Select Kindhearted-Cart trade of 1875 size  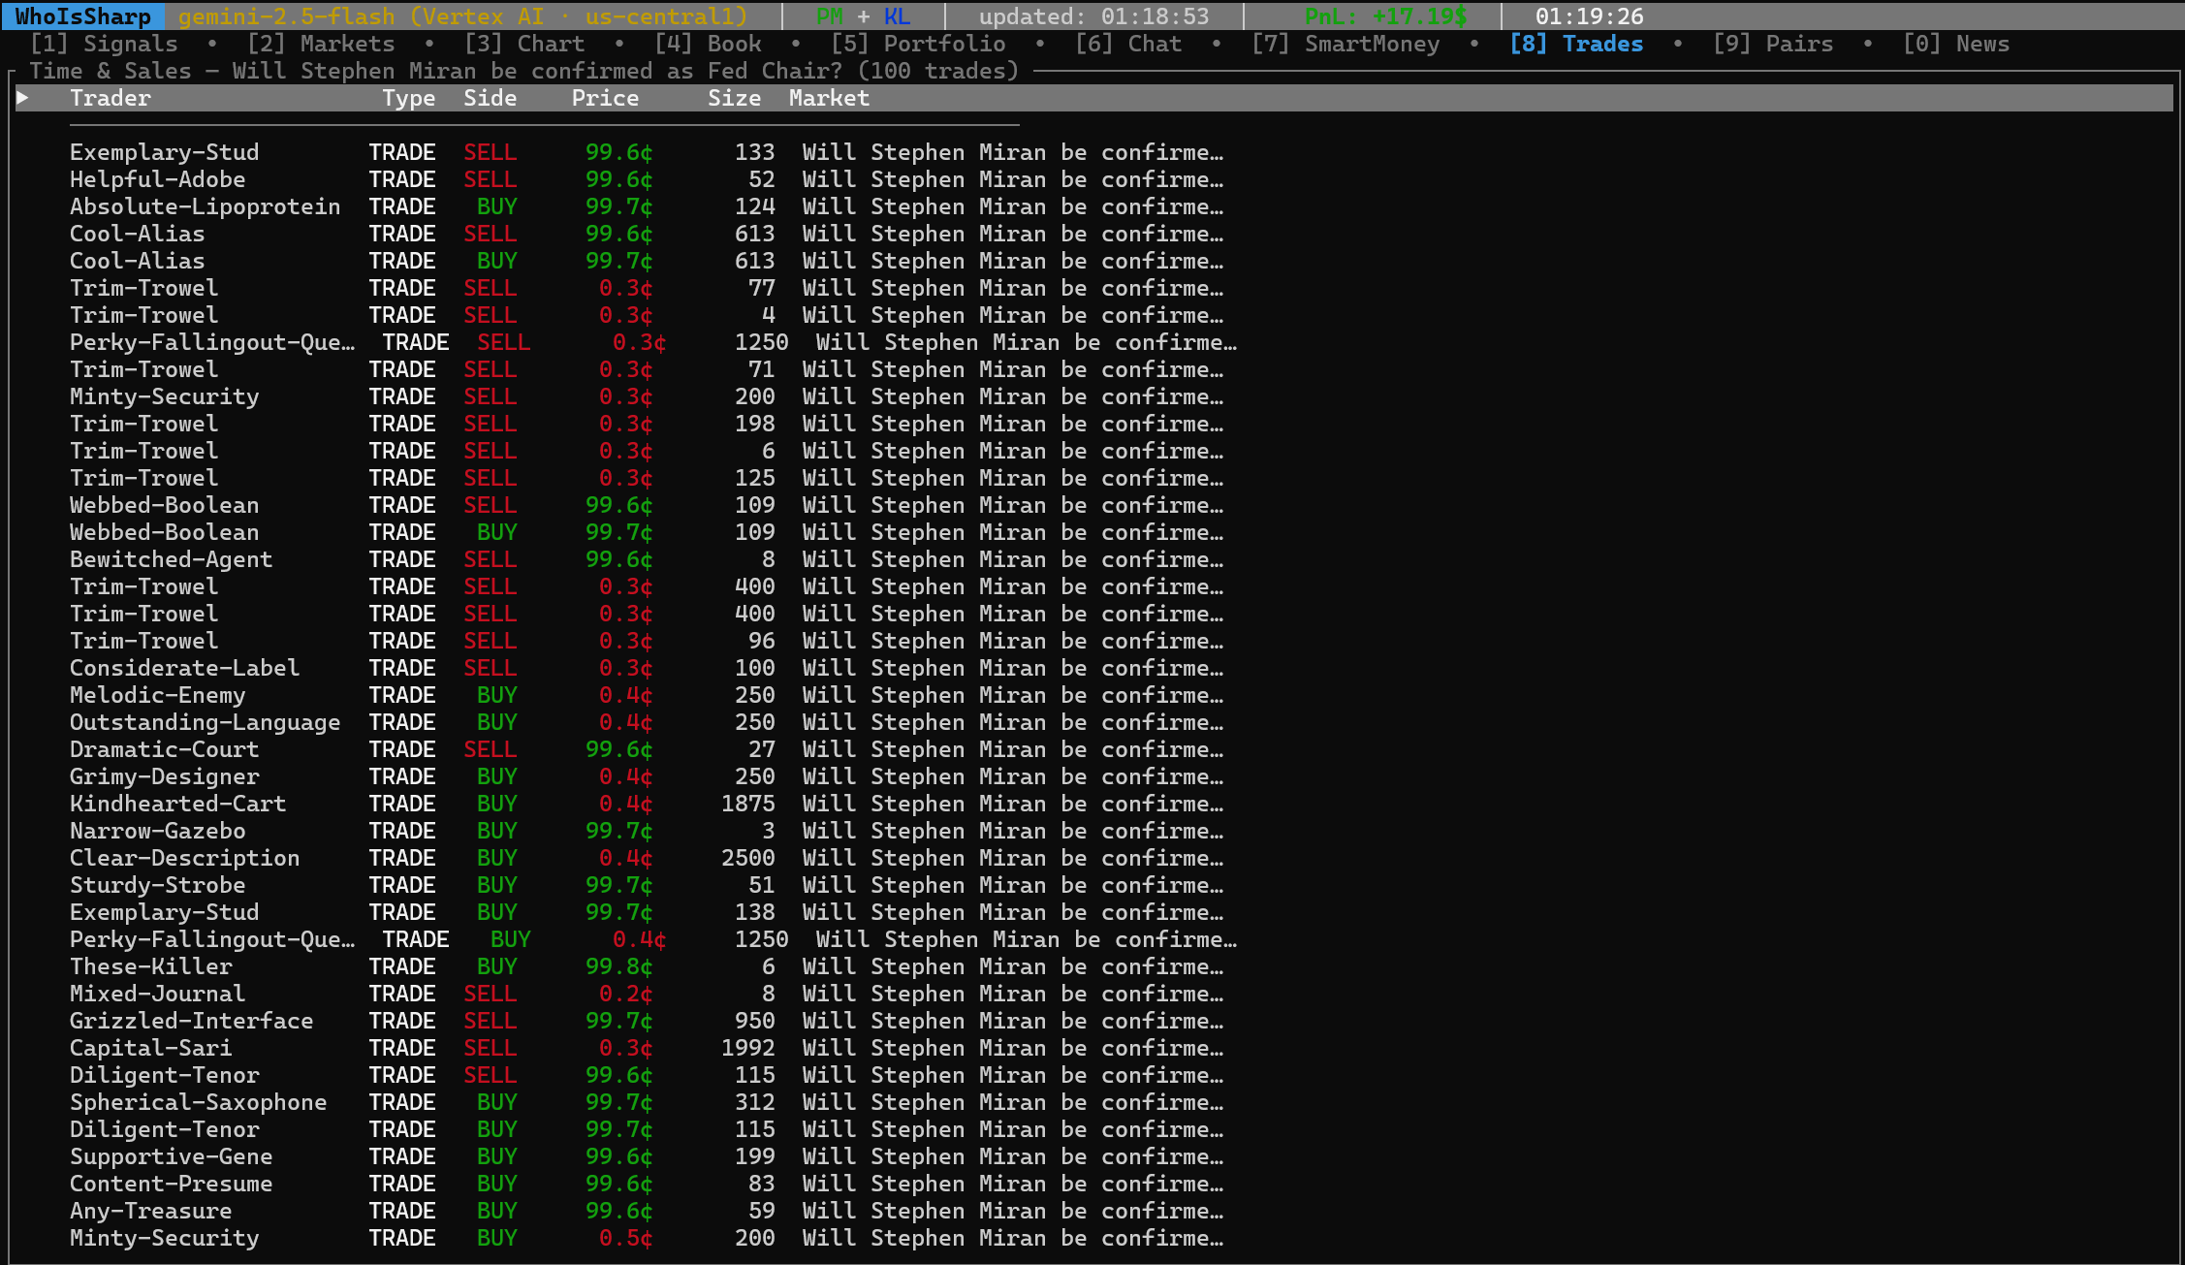point(177,804)
